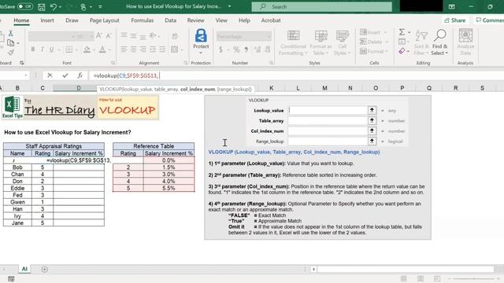The width and height of the screenshot is (504, 283).
Task: Click the Increase Decimal icon
Action: (x=258, y=50)
